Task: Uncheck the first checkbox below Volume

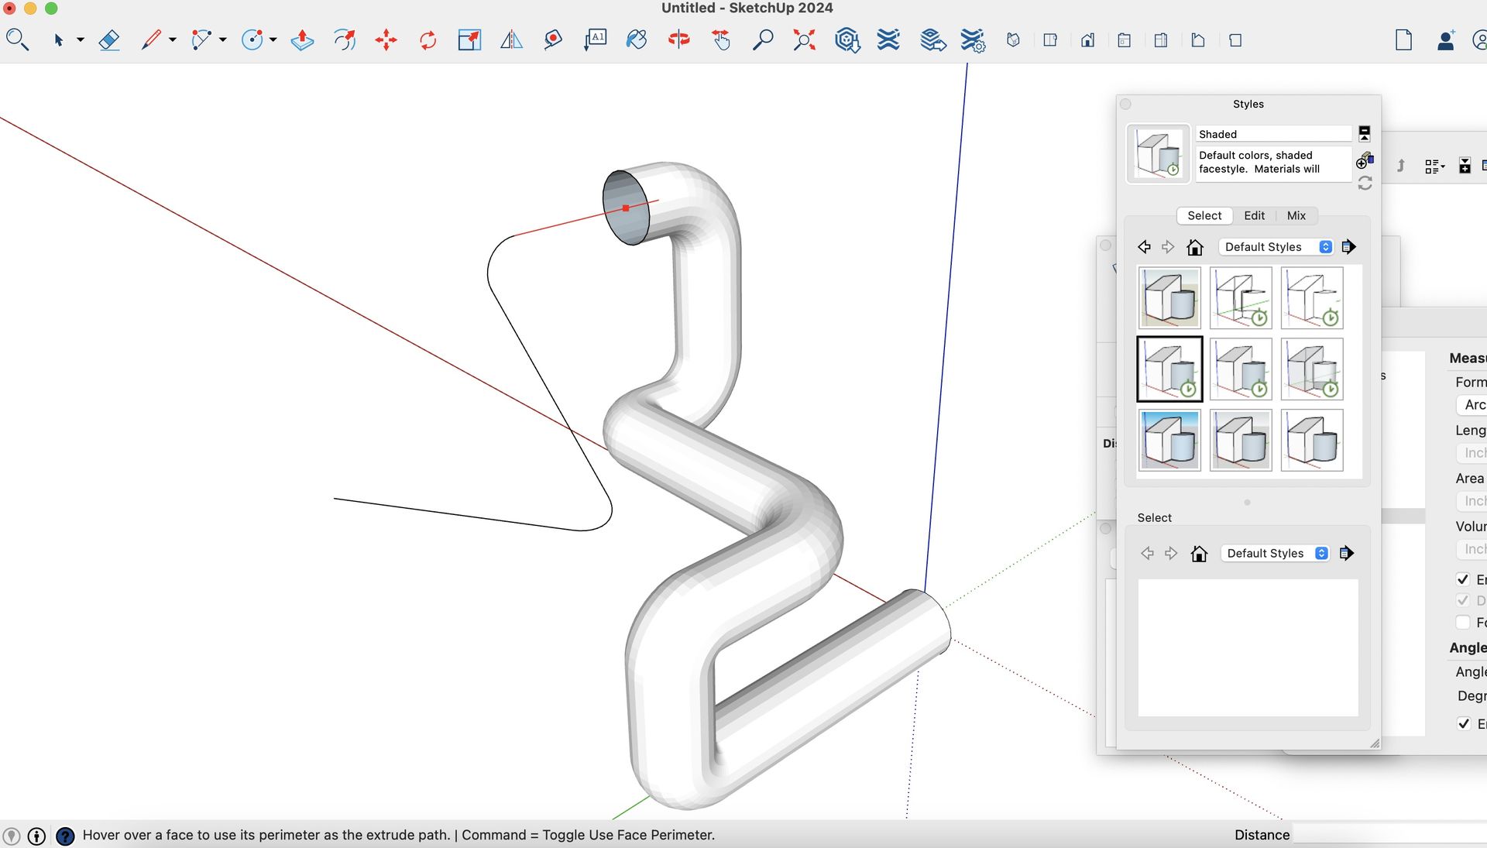Action: 1463,579
